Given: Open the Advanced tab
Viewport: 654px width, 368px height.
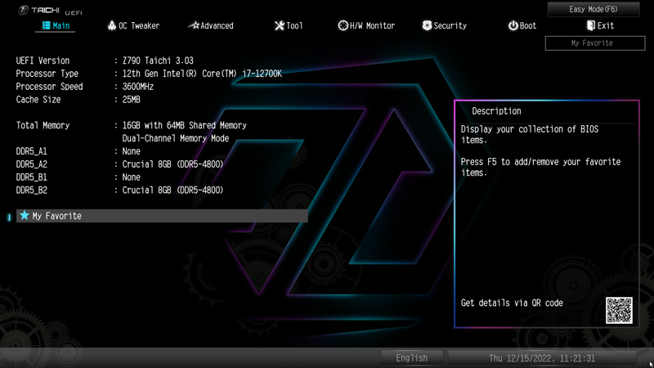Looking at the screenshot, I should 211,25.
